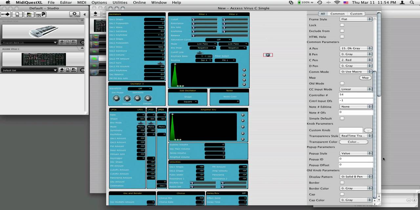
Task: Open the Utilities menu
Action: coord(120,3)
